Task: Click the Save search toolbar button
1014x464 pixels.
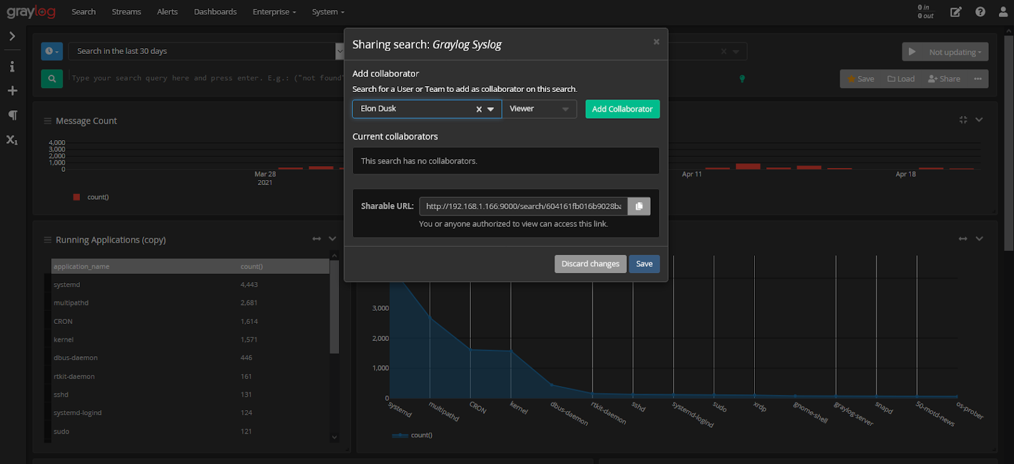Action: (x=861, y=79)
